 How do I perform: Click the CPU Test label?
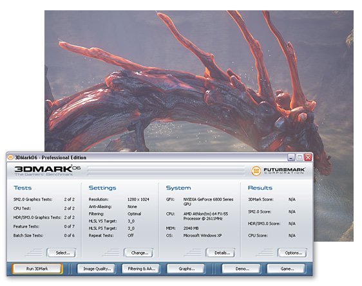22,208
